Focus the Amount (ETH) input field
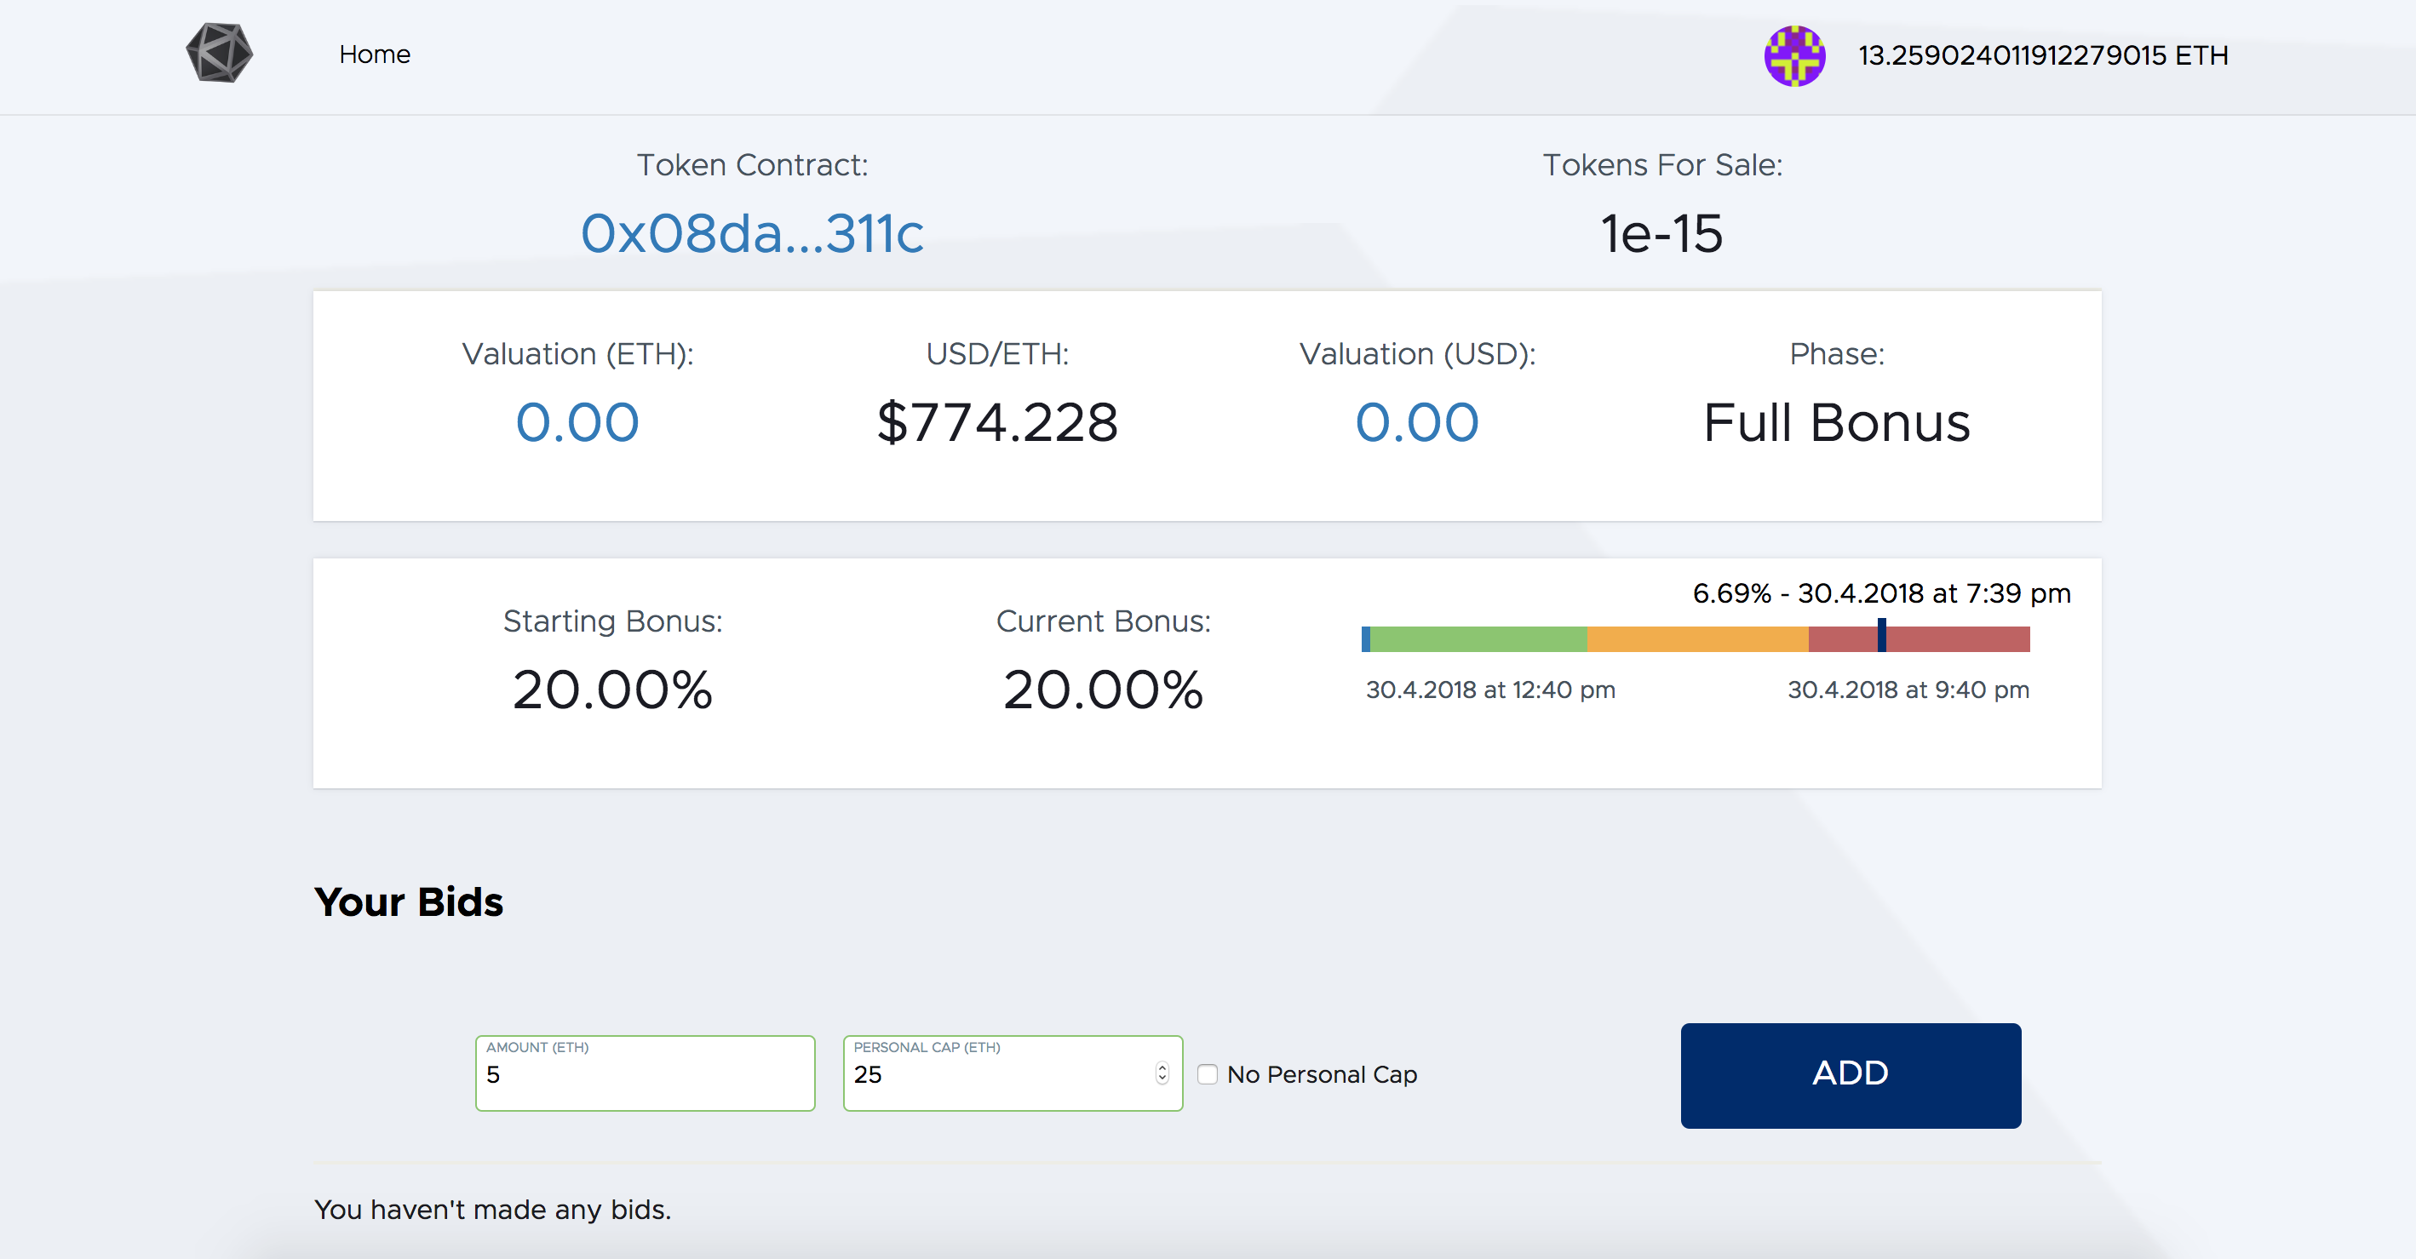 (x=645, y=1075)
